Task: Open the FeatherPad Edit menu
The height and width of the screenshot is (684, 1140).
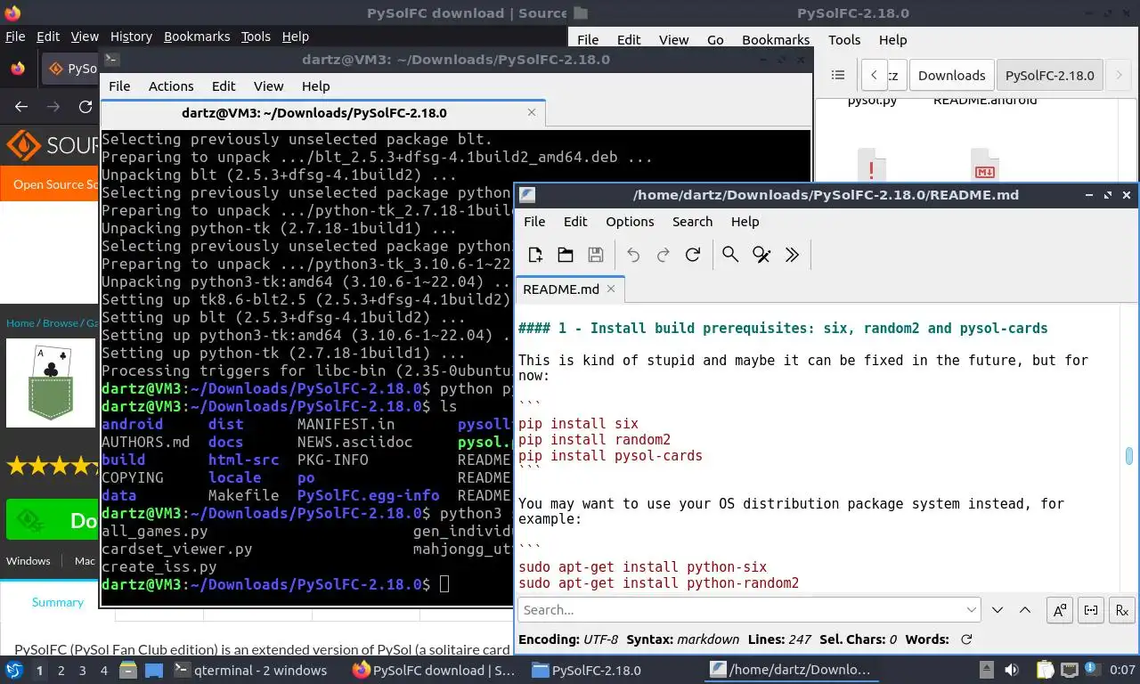Action: click(x=575, y=222)
